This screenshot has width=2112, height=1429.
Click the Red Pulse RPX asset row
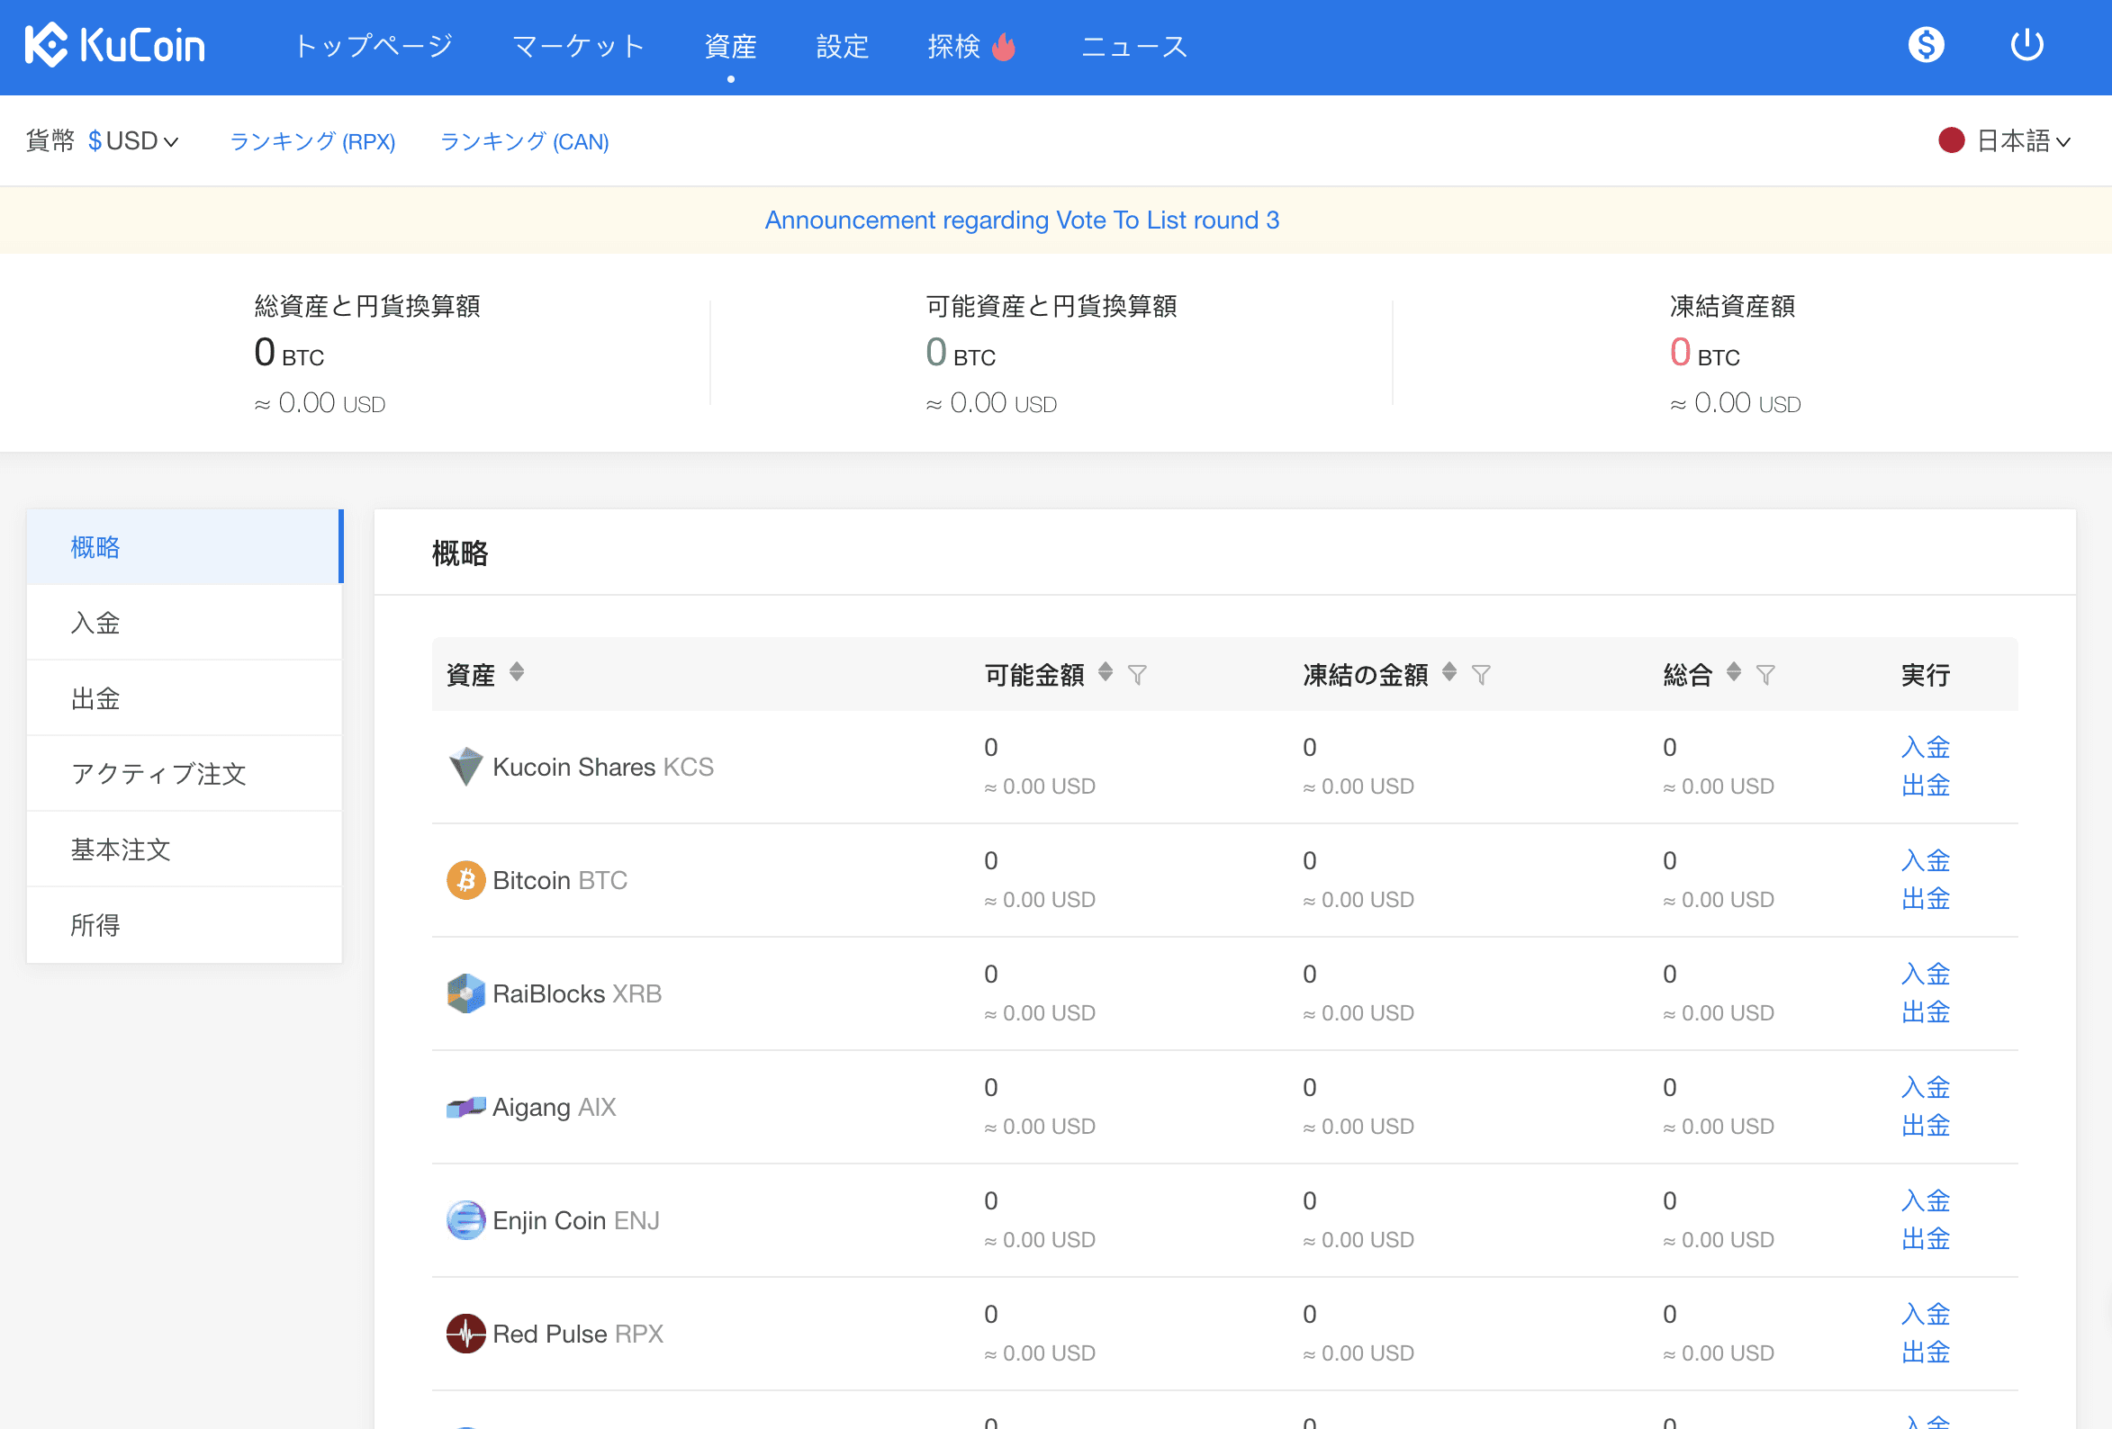pyautogui.click(x=577, y=1334)
